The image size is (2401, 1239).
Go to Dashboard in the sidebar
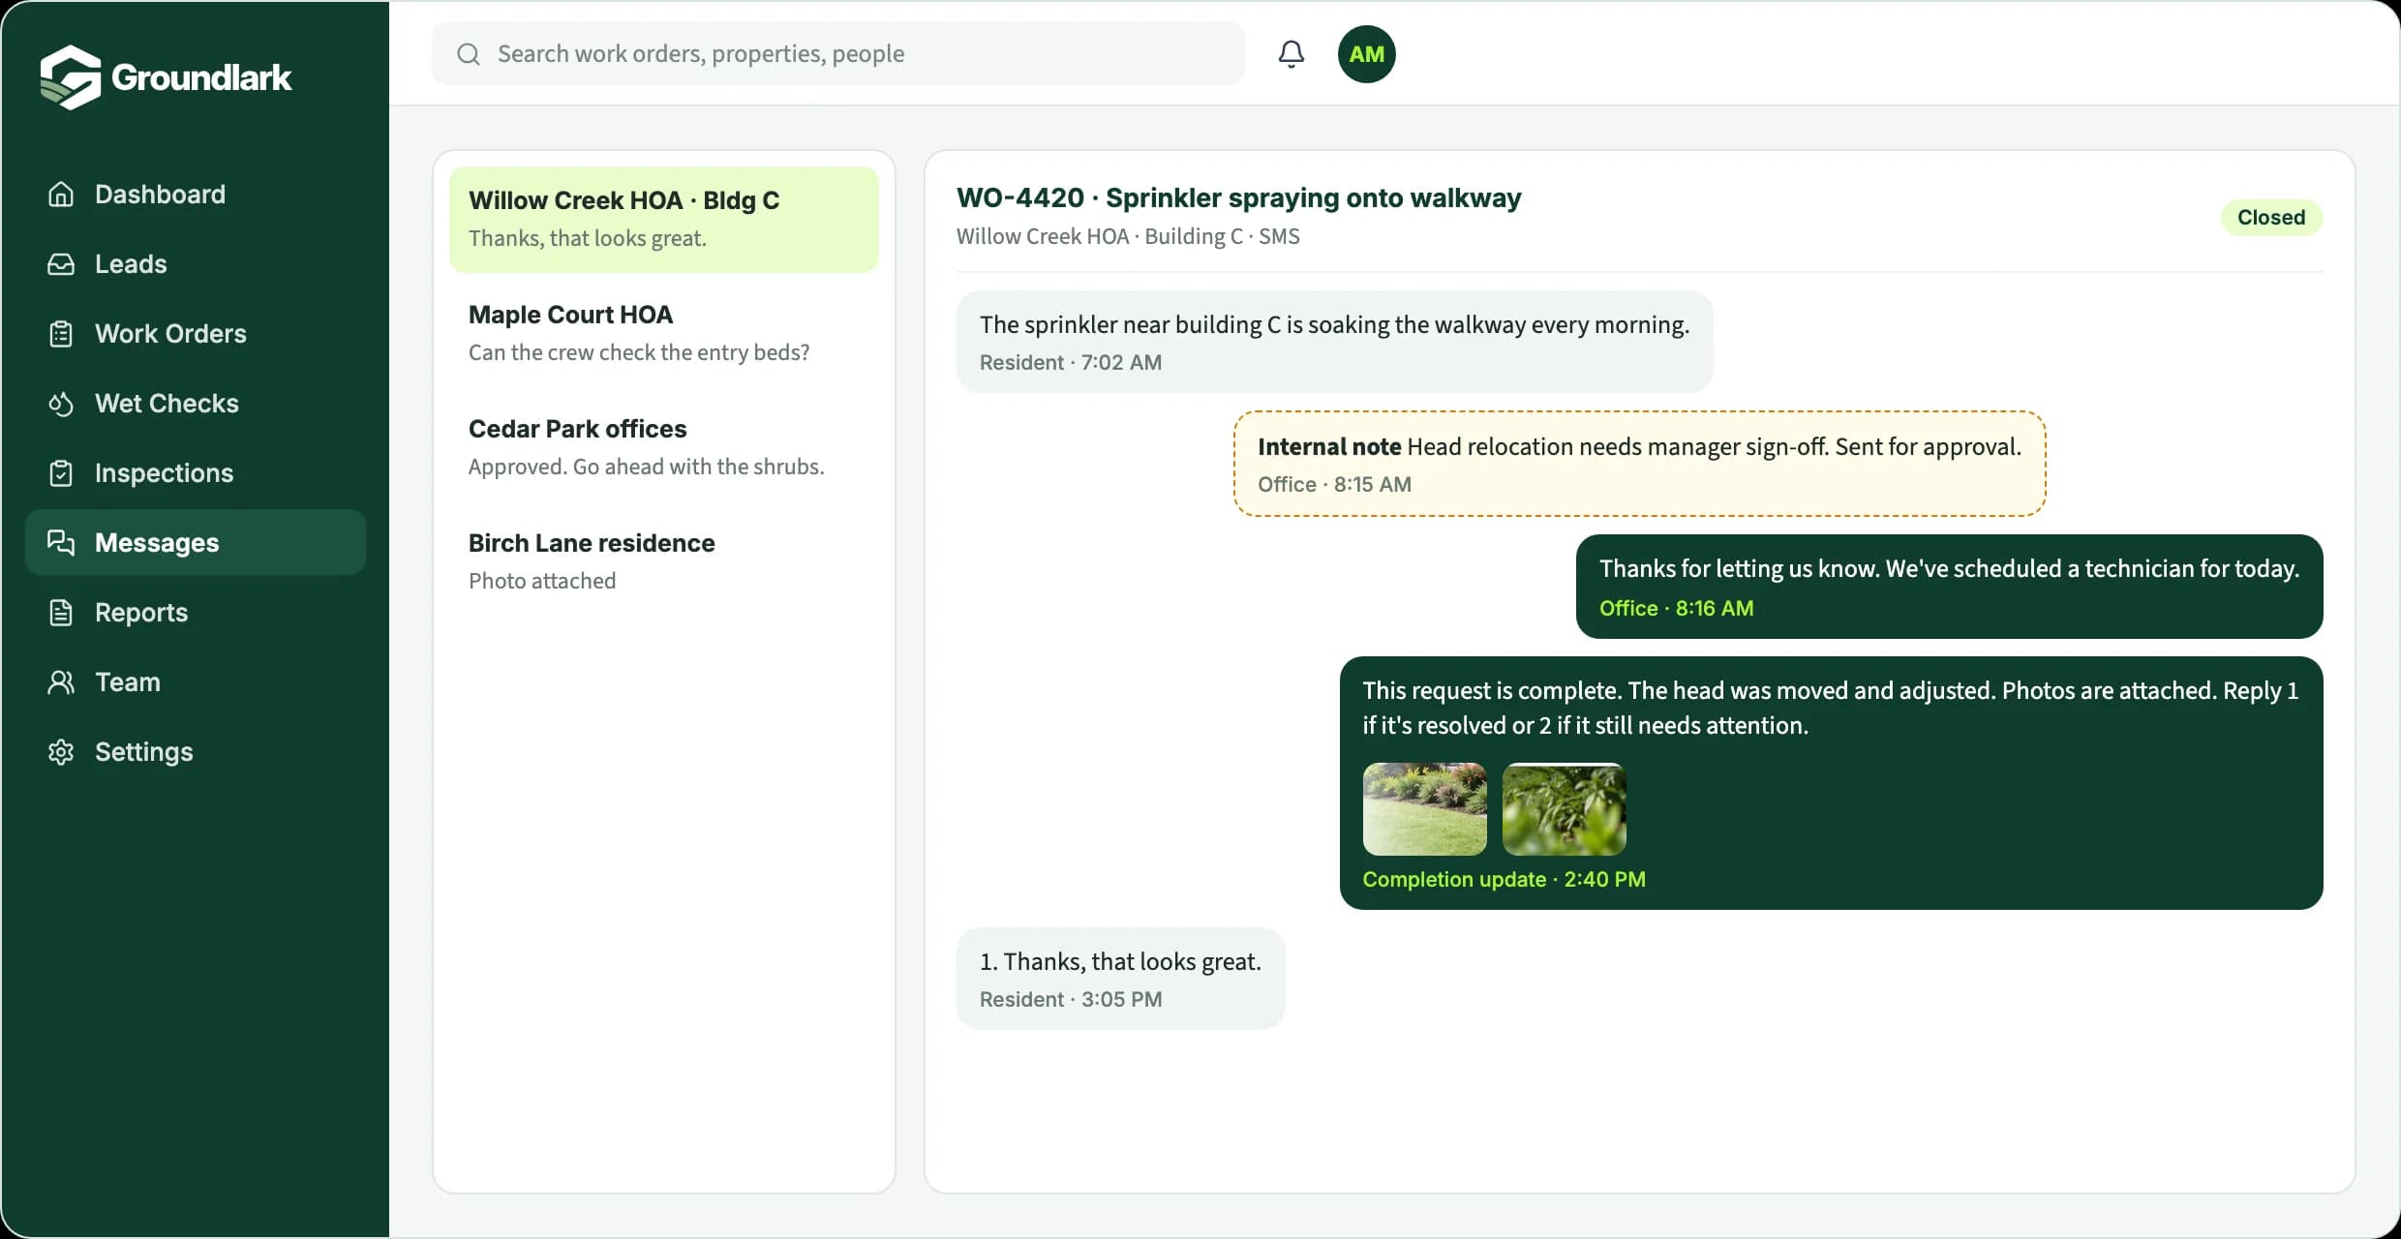(x=196, y=195)
